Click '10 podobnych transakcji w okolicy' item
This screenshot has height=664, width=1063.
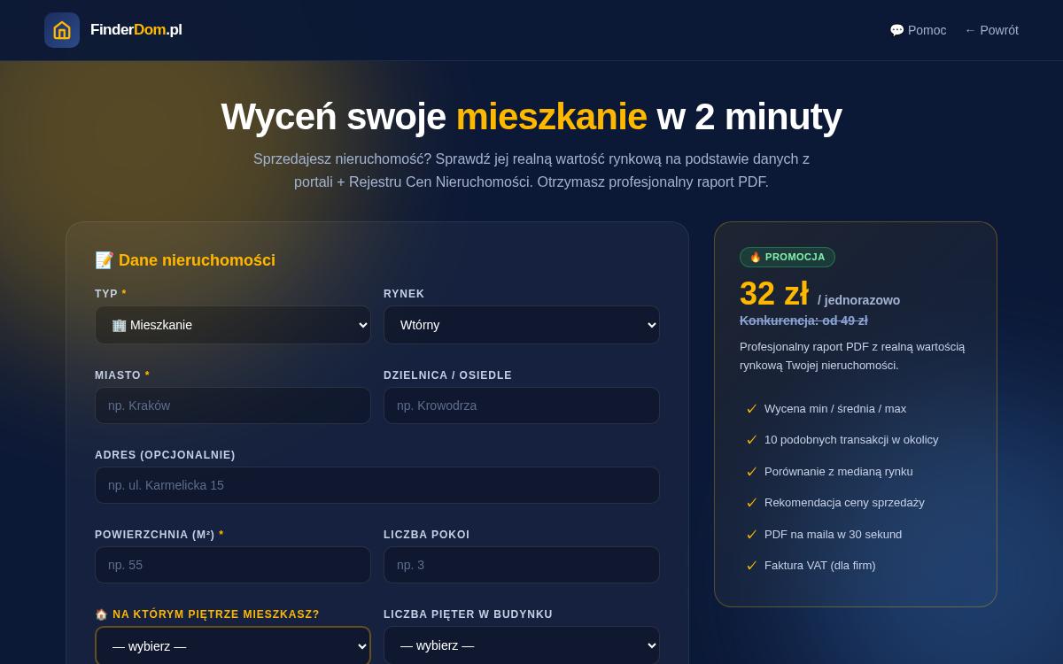[851, 440]
